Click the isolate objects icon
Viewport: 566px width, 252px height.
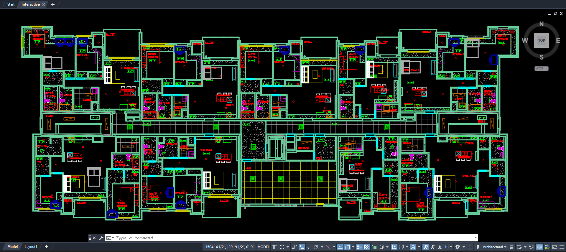[532, 247]
